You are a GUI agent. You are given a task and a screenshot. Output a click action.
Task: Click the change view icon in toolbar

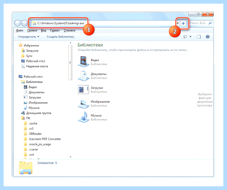tap(185, 37)
